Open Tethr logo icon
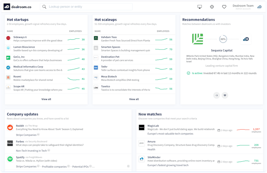Viewport: 267px width, 173px height. (96, 67)
